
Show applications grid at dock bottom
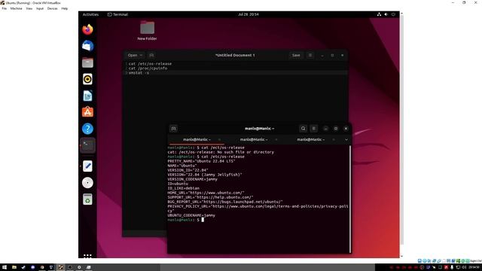[x=87, y=256]
